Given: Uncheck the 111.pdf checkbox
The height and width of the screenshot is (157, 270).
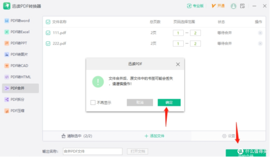Looking at the screenshot, I should point(48,33).
